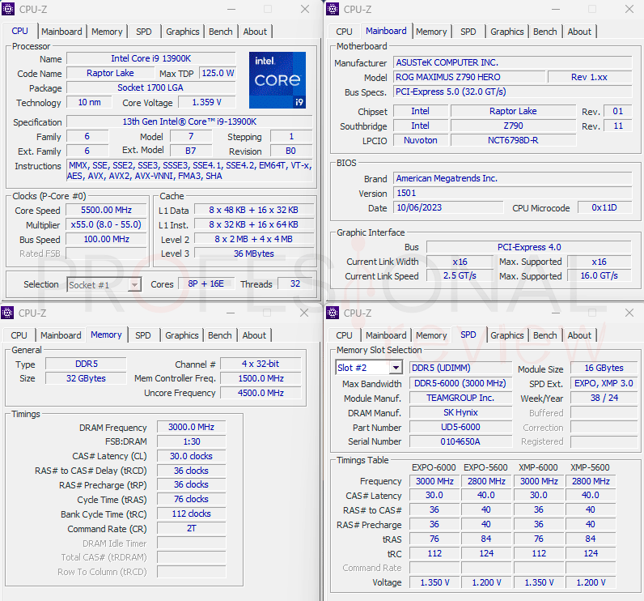
Task: Click the Level 3 cache '36 MBytes'
Action: tap(254, 254)
